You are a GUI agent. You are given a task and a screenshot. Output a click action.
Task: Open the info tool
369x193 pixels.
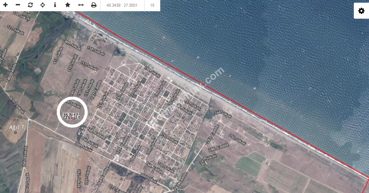[x=55, y=5]
